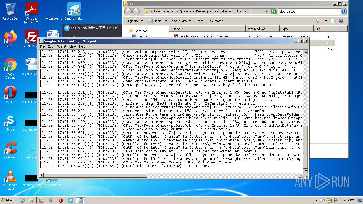Click Windows Start button
The width and height of the screenshot is (363, 204).
pos(8,200)
